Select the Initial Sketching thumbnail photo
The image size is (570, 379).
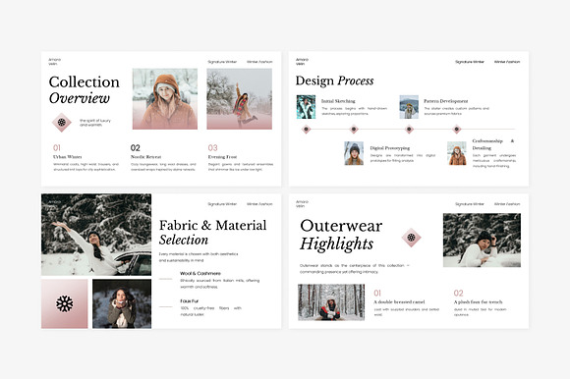coord(306,107)
